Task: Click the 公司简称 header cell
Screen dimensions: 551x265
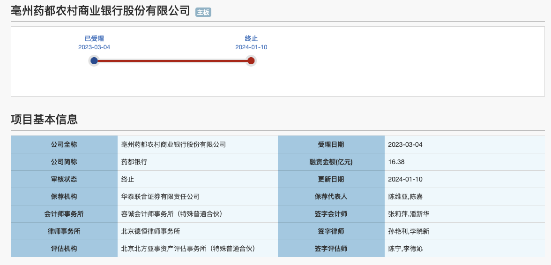Action: (64, 162)
